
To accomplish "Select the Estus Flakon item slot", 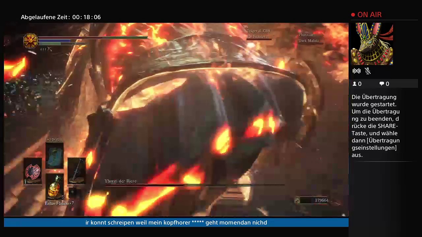I will [55, 186].
